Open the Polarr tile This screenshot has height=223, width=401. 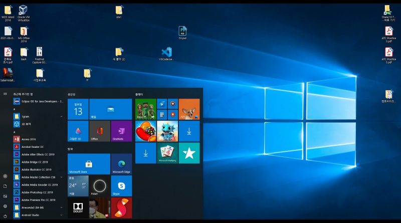tap(100, 186)
